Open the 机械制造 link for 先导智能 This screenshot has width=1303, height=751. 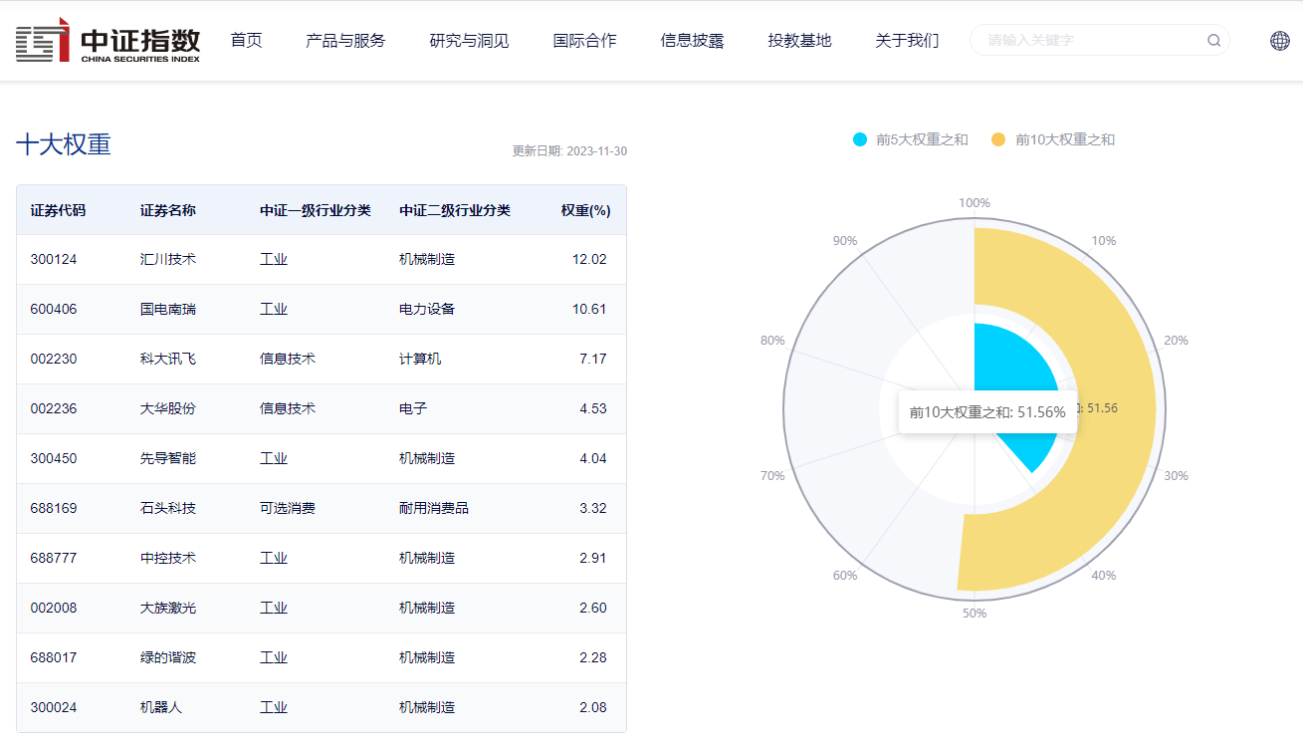(428, 458)
